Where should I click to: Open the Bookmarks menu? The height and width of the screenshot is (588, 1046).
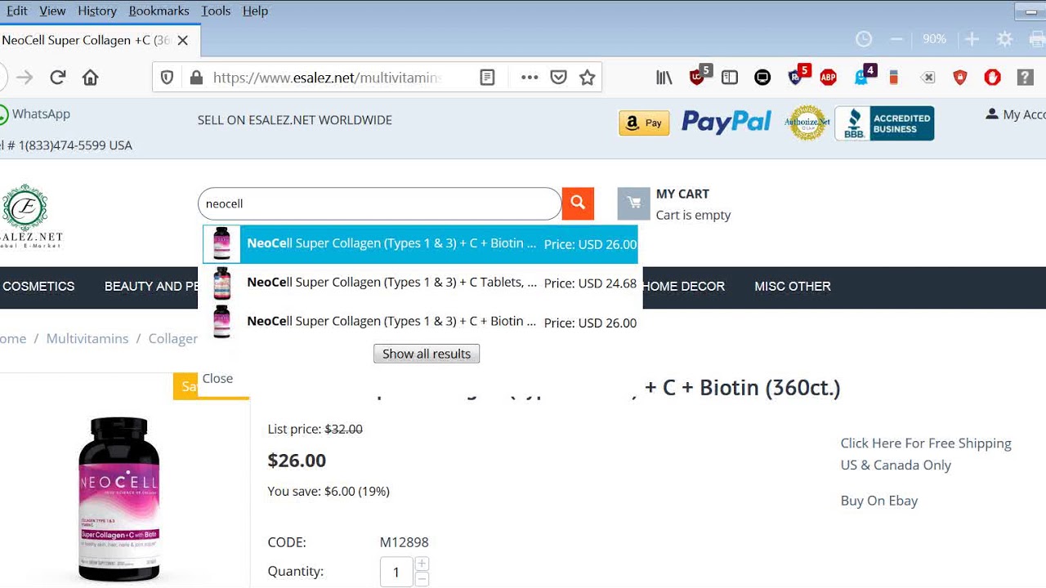pyautogui.click(x=159, y=11)
